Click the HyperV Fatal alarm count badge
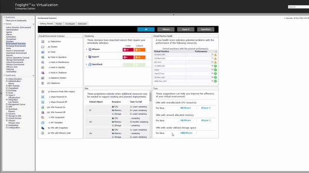 click(x=128, y=57)
